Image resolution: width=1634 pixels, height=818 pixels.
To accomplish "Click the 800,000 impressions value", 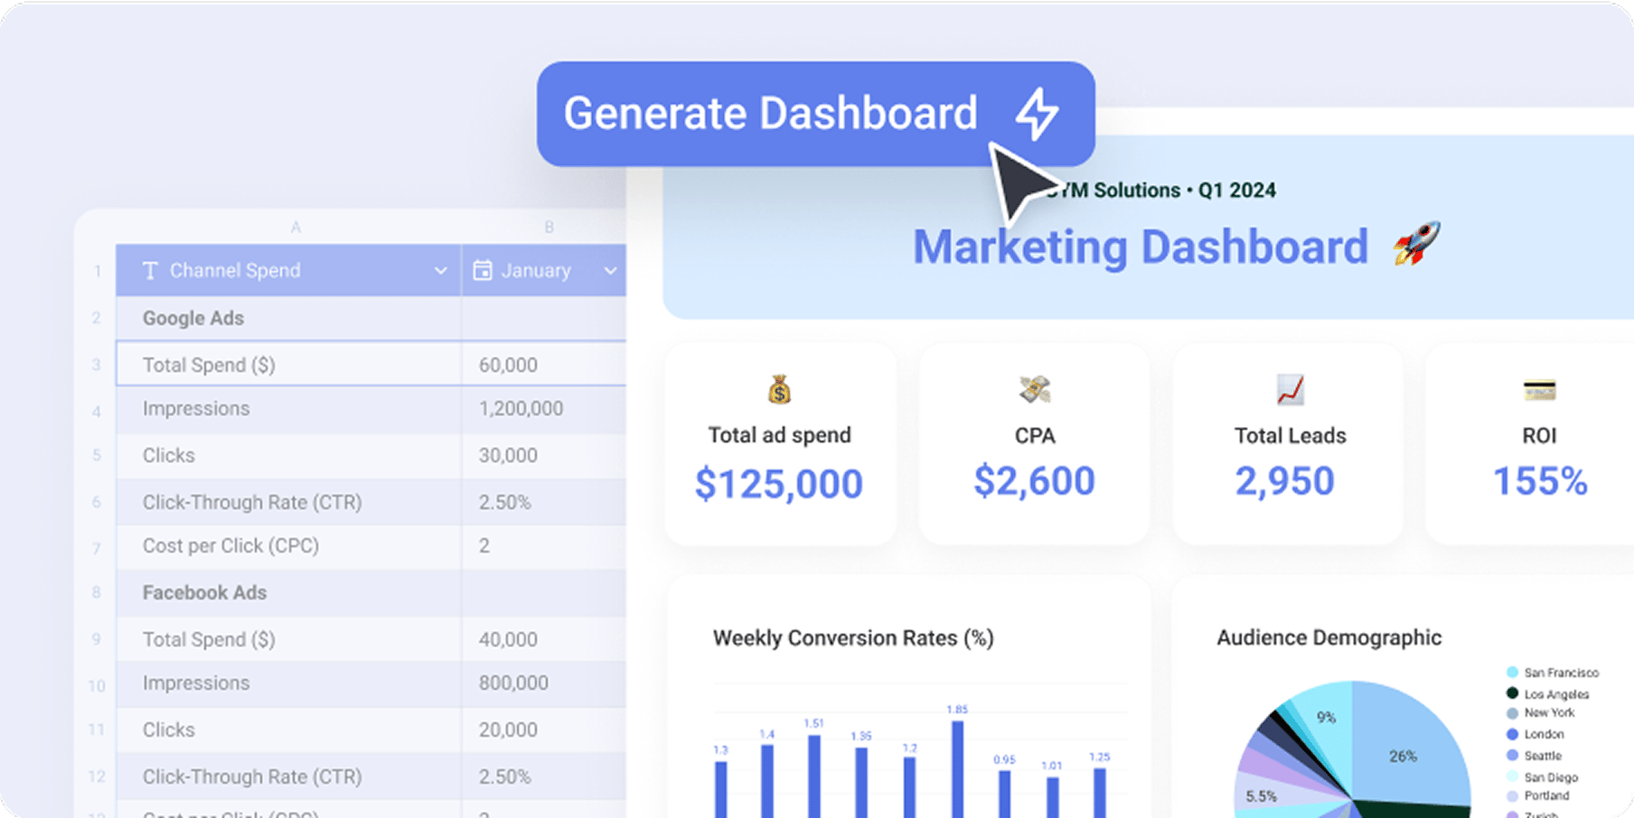I will point(513,683).
